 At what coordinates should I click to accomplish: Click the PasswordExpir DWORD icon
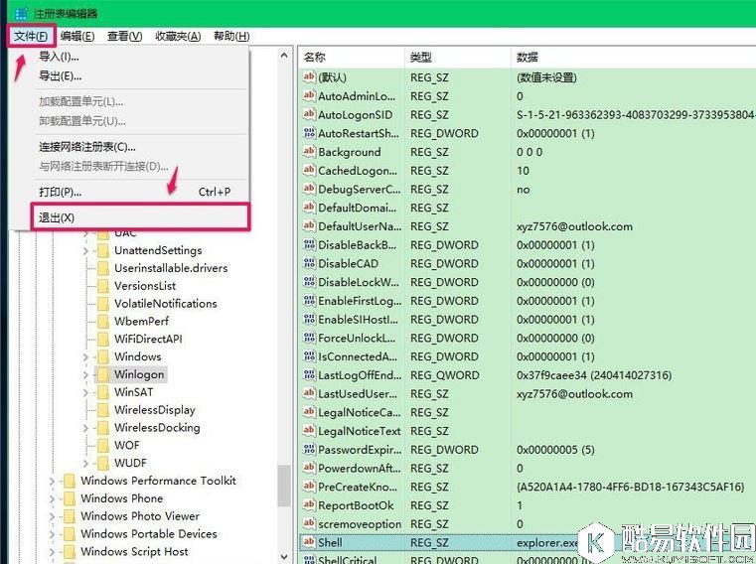309,449
